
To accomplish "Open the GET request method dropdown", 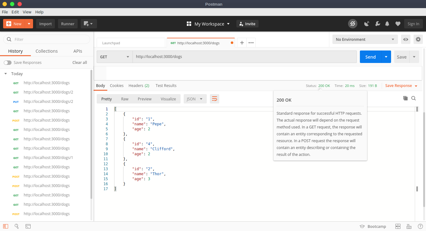I will [114, 57].
